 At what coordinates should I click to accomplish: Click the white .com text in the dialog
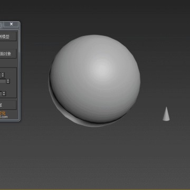pyautogui.click(x=4, y=117)
